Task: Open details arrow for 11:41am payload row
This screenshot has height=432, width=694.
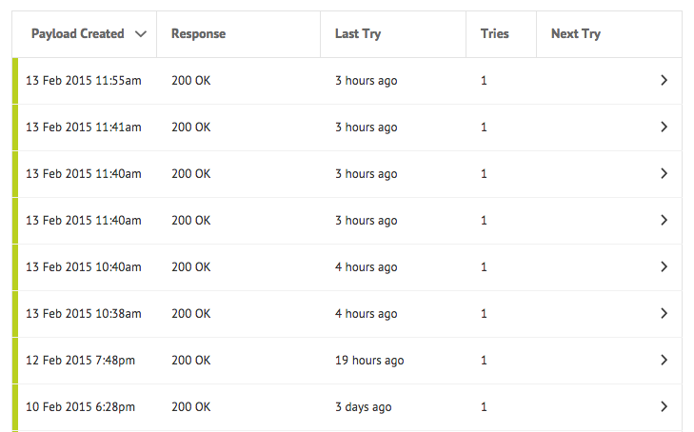Action: pos(664,127)
